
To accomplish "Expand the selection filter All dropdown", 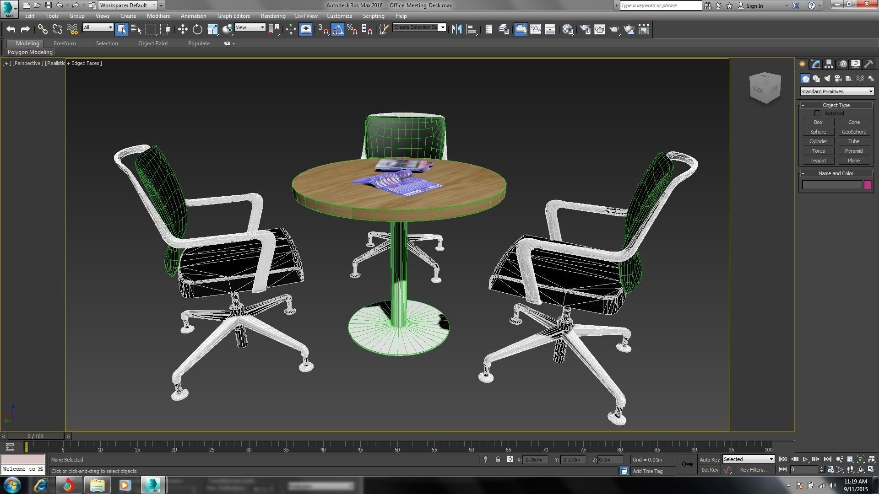I will click(98, 27).
